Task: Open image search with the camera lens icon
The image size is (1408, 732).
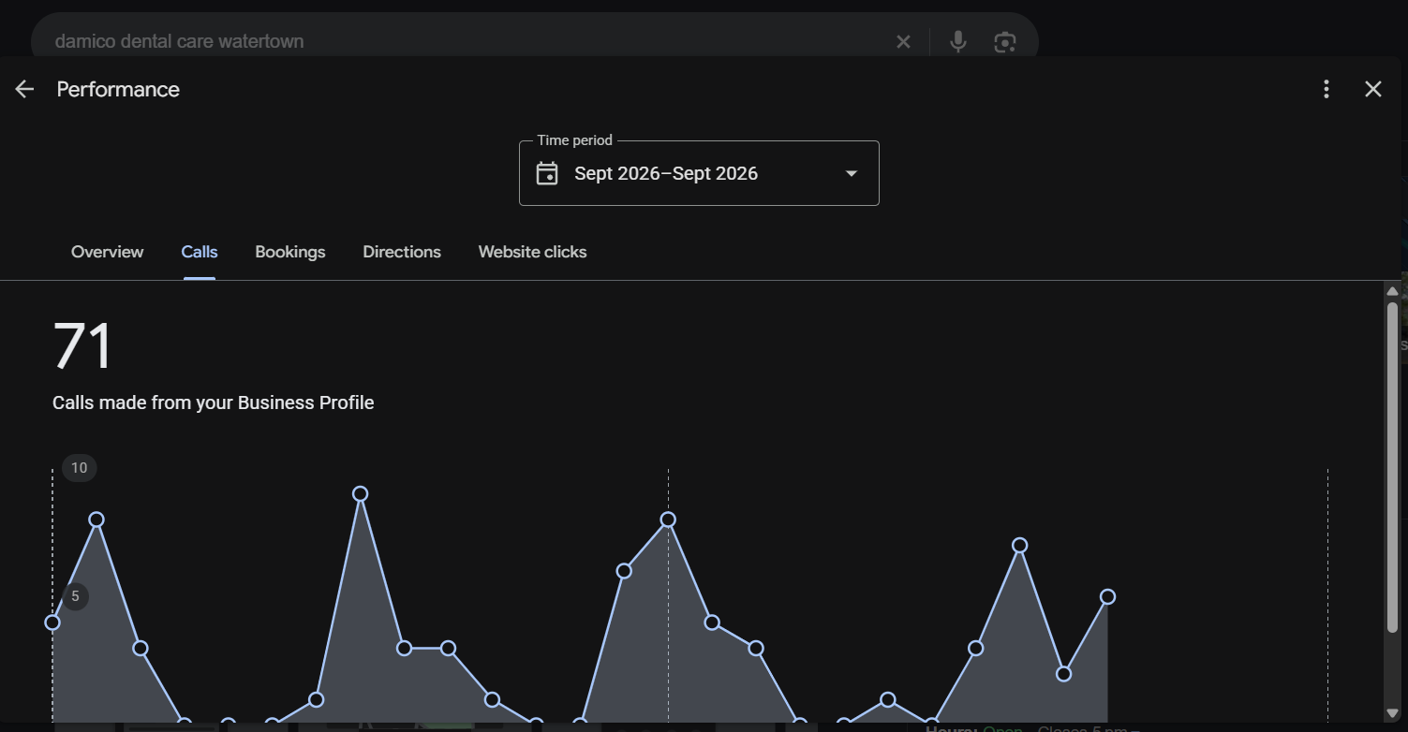Action: click(1004, 41)
